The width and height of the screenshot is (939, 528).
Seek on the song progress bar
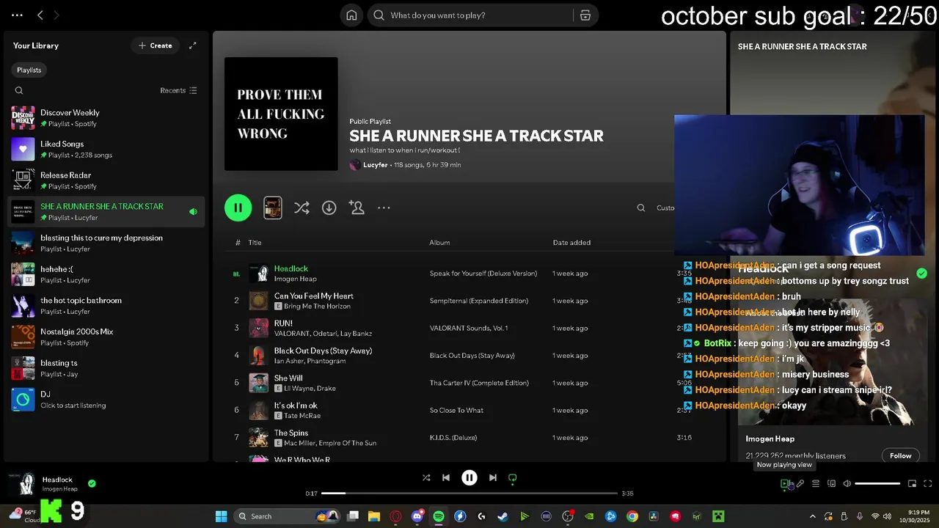click(x=469, y=493)
